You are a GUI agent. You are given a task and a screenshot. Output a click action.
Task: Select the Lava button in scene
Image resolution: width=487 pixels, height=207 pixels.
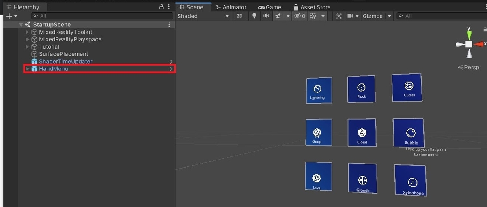click(x=319, y=176)
